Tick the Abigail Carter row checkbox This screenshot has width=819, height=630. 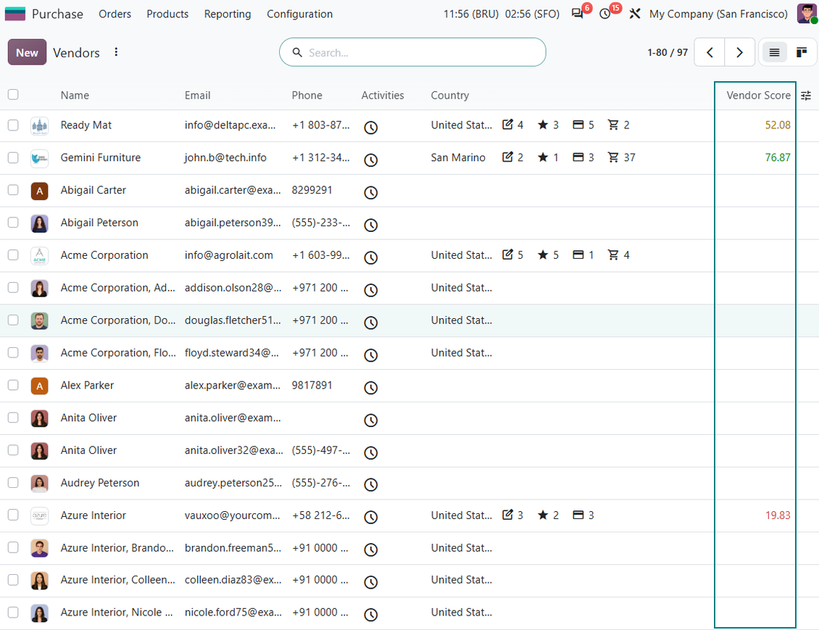13,190
